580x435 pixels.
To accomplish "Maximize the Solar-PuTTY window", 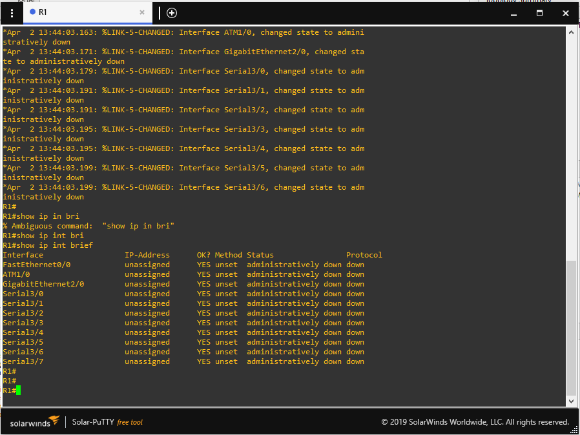I will [539, 14].
